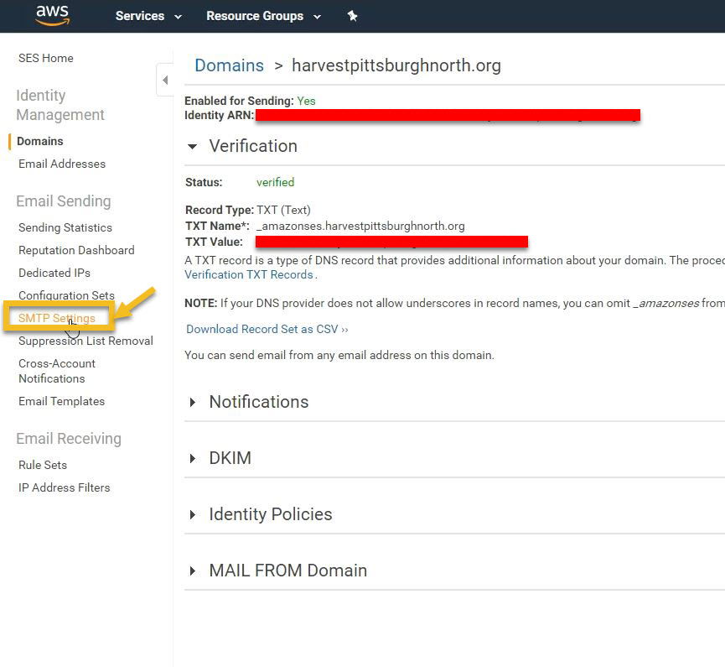Click the 'TXT (Text)' record type value
This screenshot has height=667, width=725.
283,210
